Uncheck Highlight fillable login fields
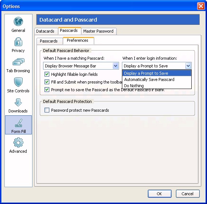This screenshot has height=204, width=207. [47, 74]
